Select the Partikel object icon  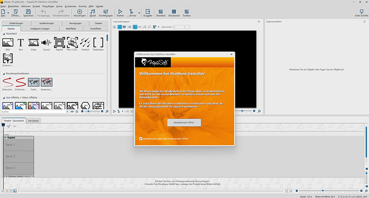(86, 42)
